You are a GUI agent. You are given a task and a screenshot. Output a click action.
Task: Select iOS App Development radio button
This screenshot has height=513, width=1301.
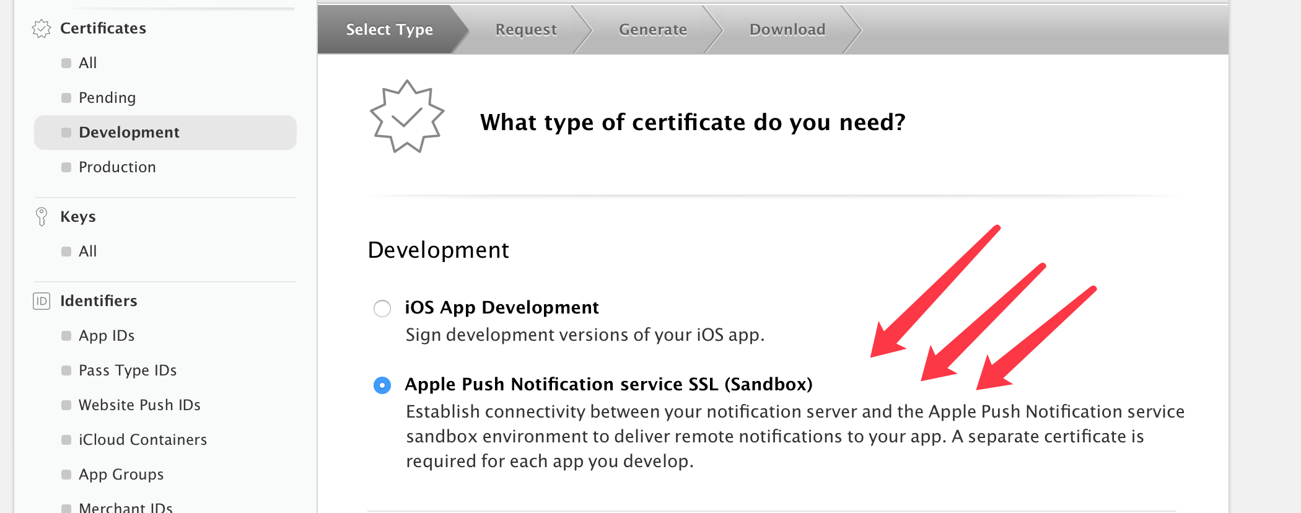(x=382, y=309)
